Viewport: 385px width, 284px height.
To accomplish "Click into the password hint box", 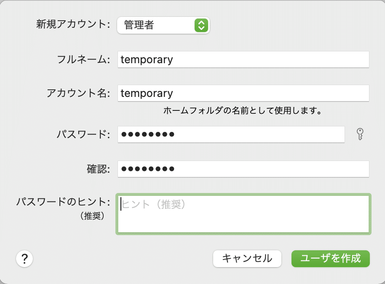I will tap(243, 219).
